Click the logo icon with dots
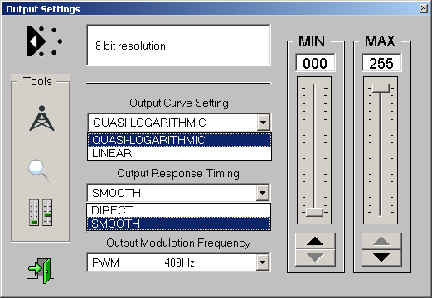 pos(45,41)
